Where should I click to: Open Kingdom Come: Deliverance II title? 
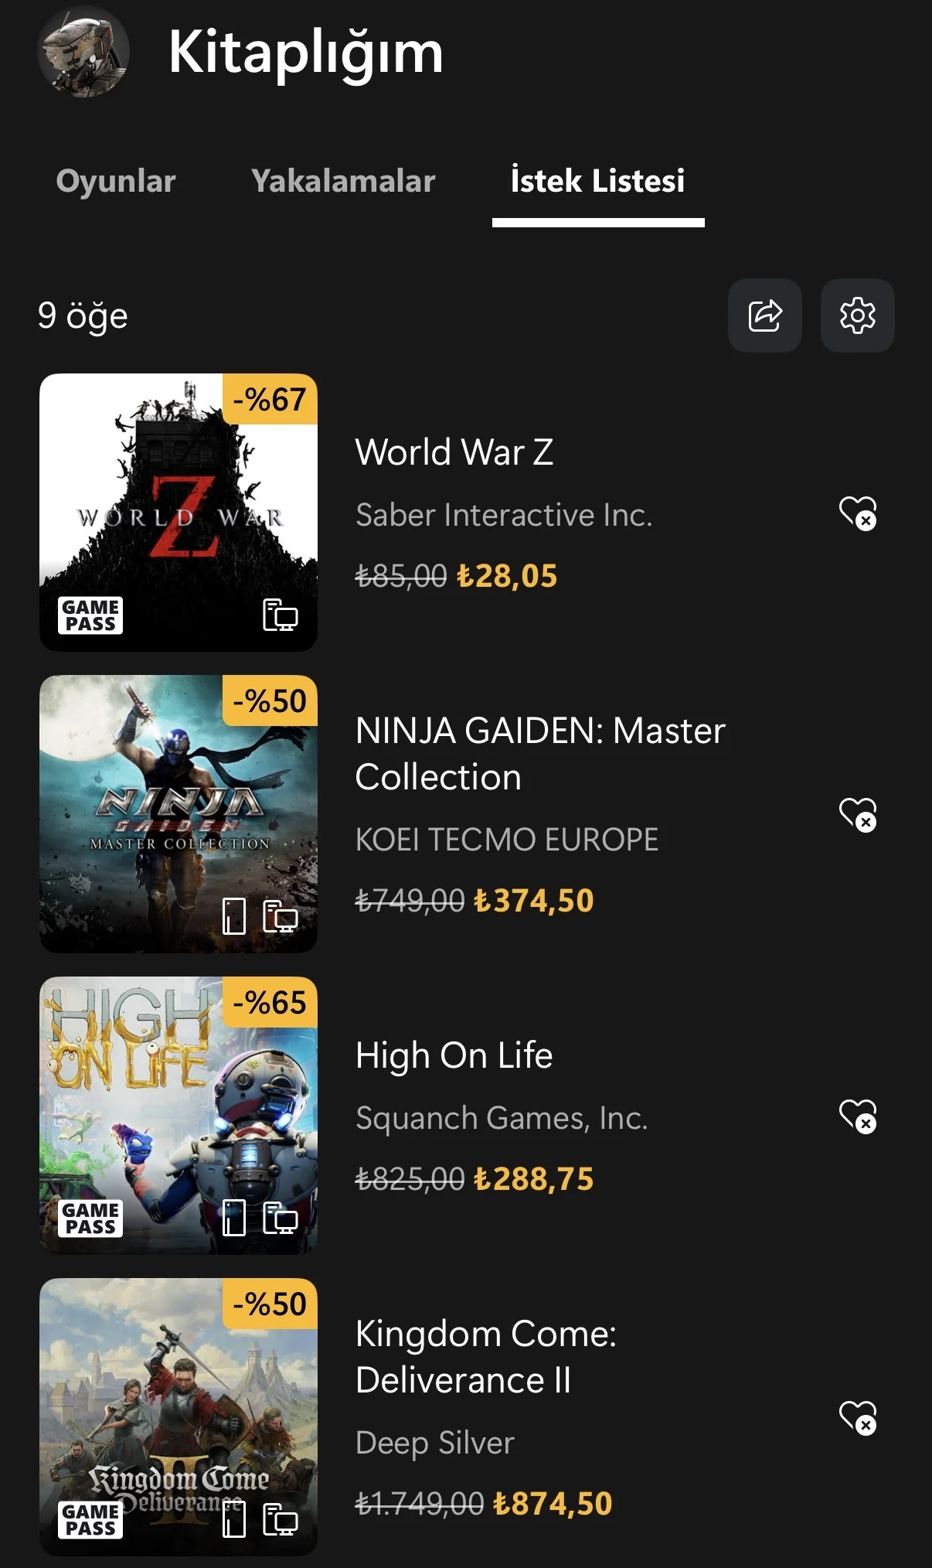point(486,1357)
